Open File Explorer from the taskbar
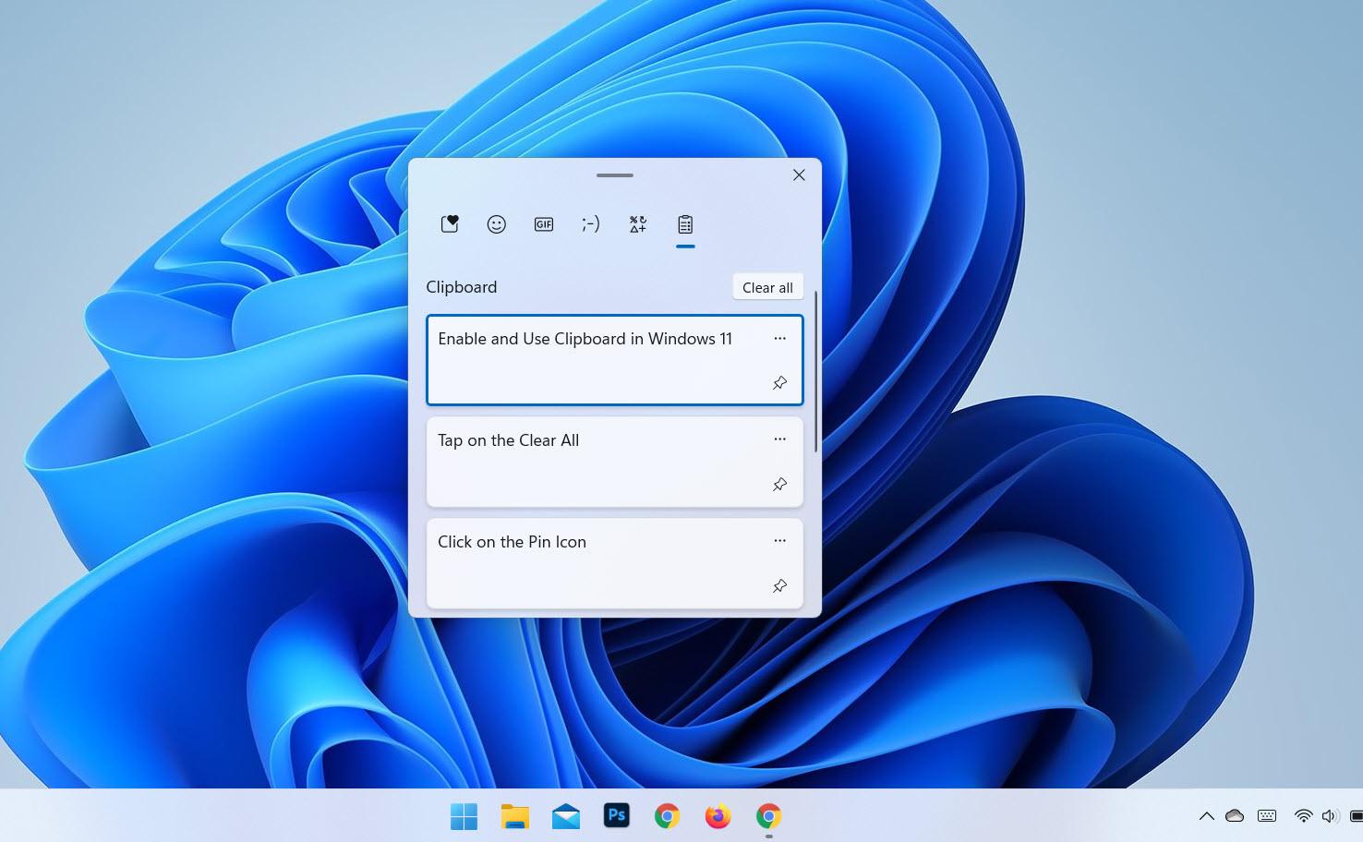This screenshot has height=842, width=1363. coord(514,816)
